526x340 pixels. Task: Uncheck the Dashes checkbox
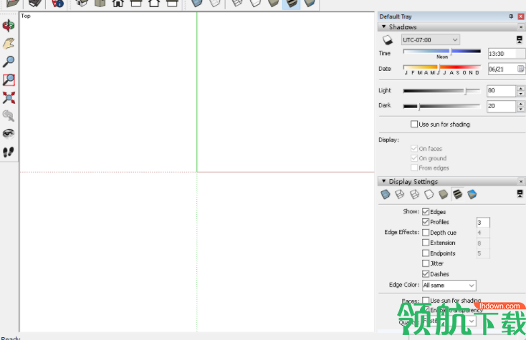[x=426, y=274]
